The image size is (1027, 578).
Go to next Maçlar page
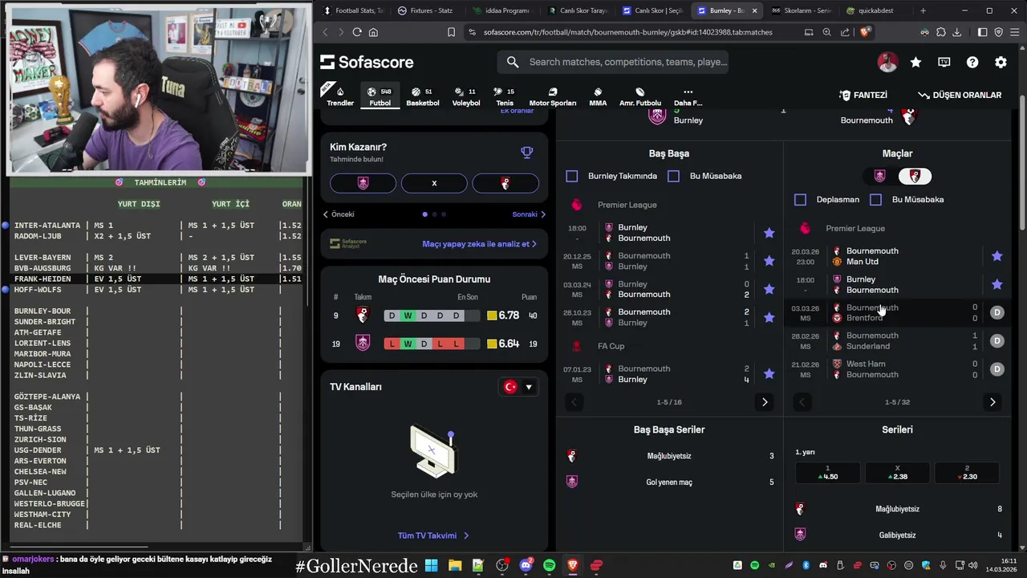(992, 402)
